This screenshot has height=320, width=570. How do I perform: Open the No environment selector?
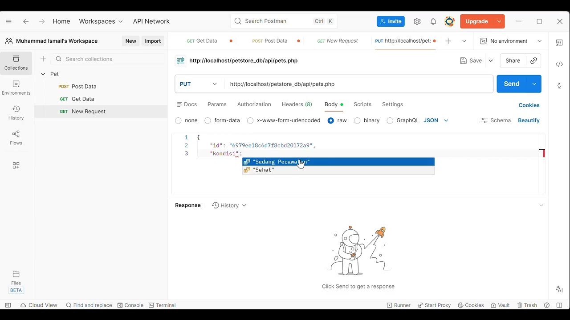[511, 41]
